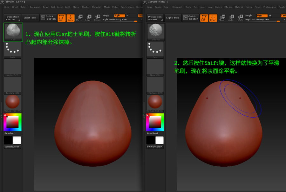Open Color menu in left window
The image size is (286, 192).
23,7
